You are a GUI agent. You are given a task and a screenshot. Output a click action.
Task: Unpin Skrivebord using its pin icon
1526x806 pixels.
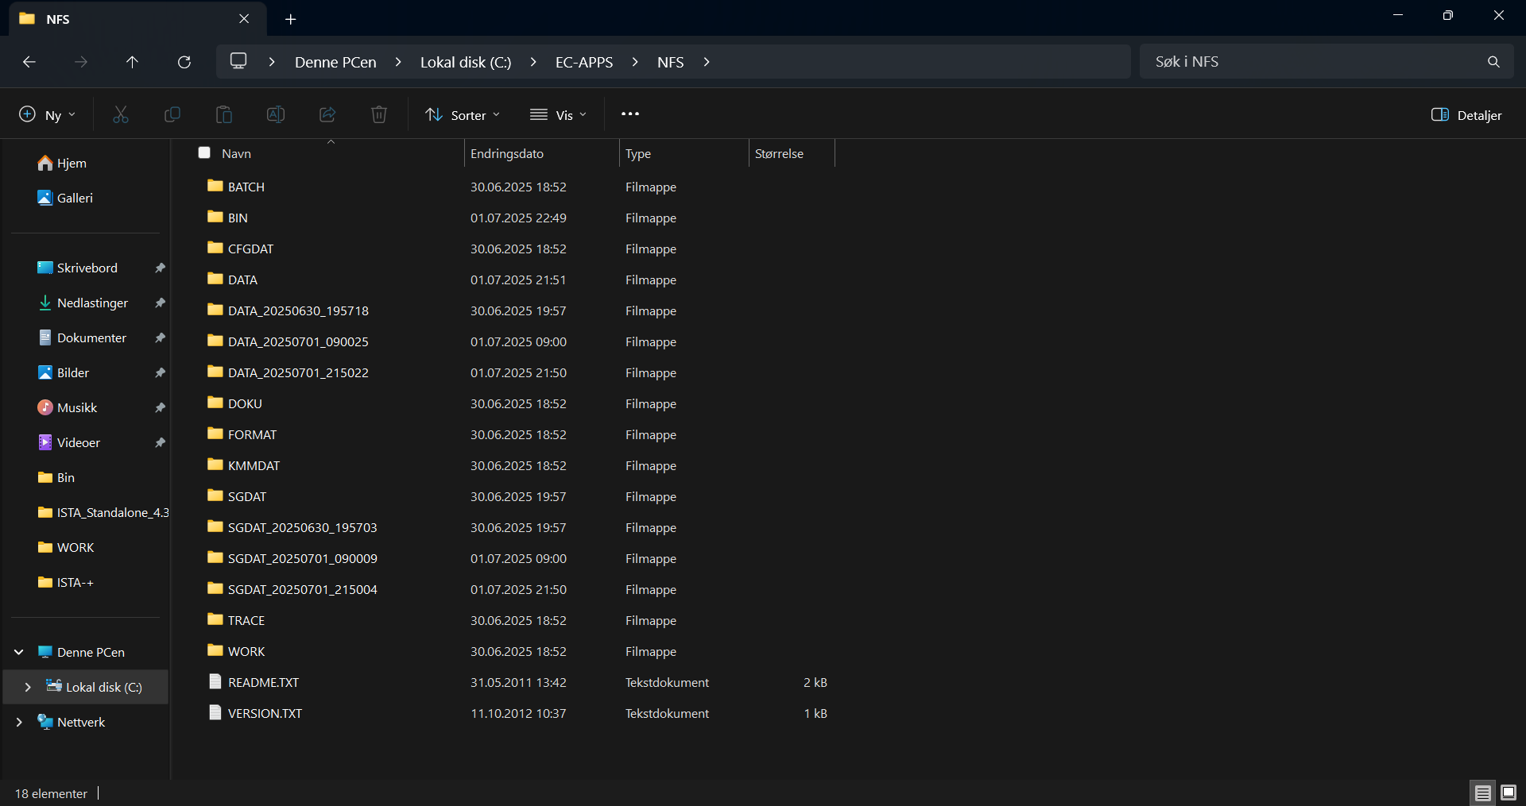160,268
